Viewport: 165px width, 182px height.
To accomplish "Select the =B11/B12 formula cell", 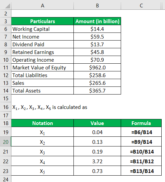I will pyautogui.click(x=141, y=161).
